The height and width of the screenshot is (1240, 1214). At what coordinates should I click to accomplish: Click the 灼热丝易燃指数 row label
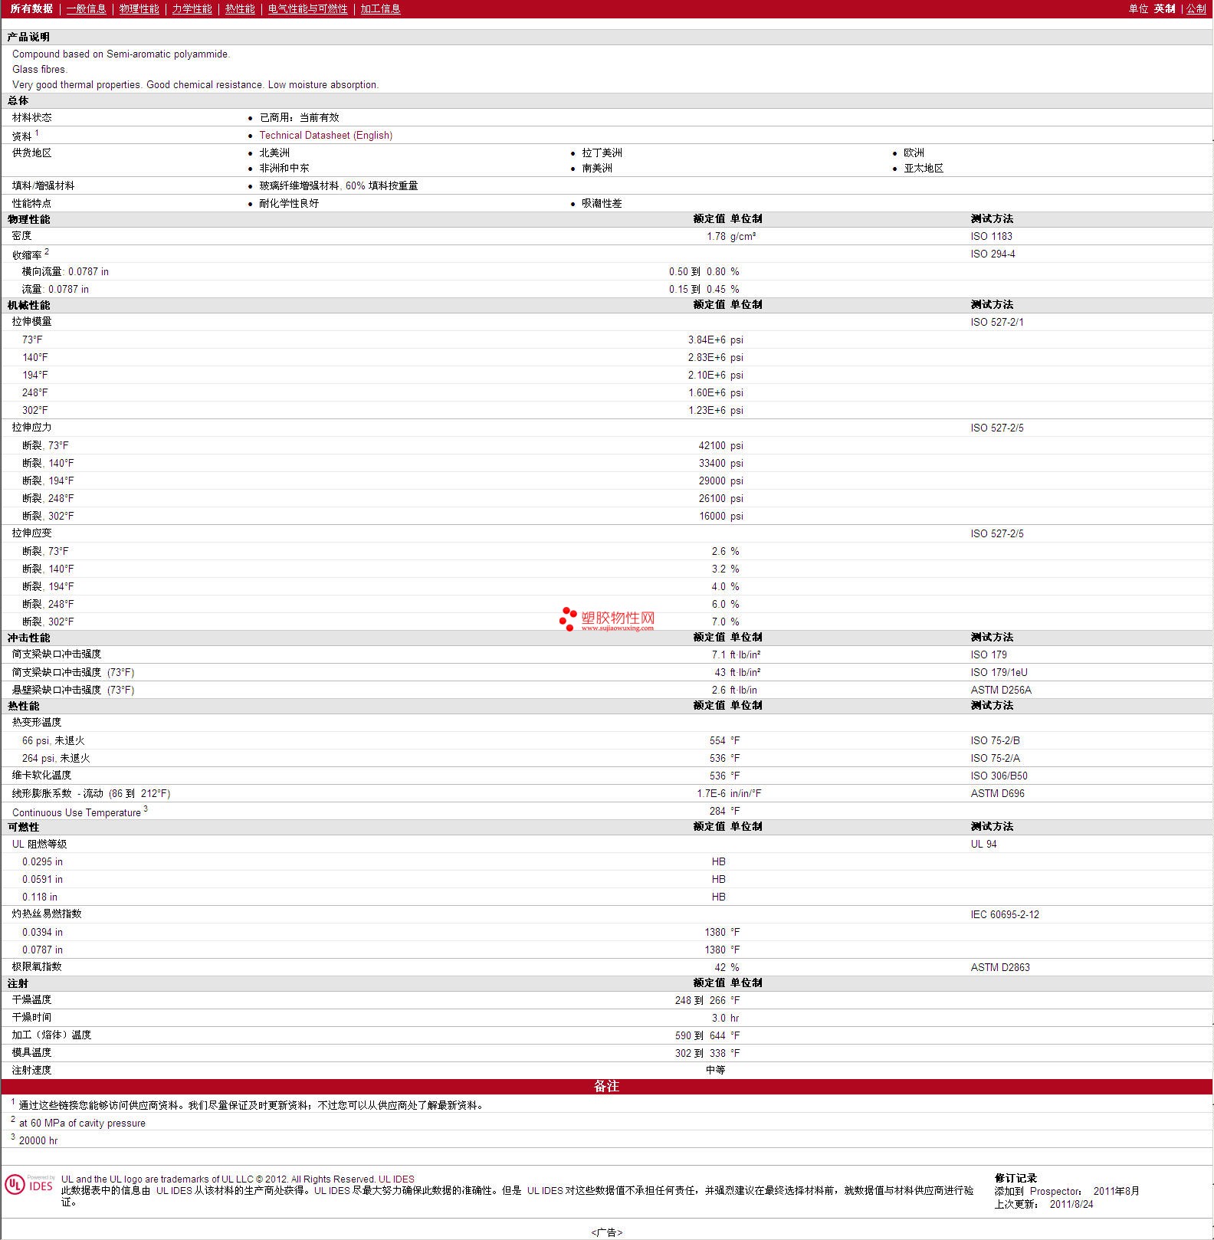click(47, 914)
